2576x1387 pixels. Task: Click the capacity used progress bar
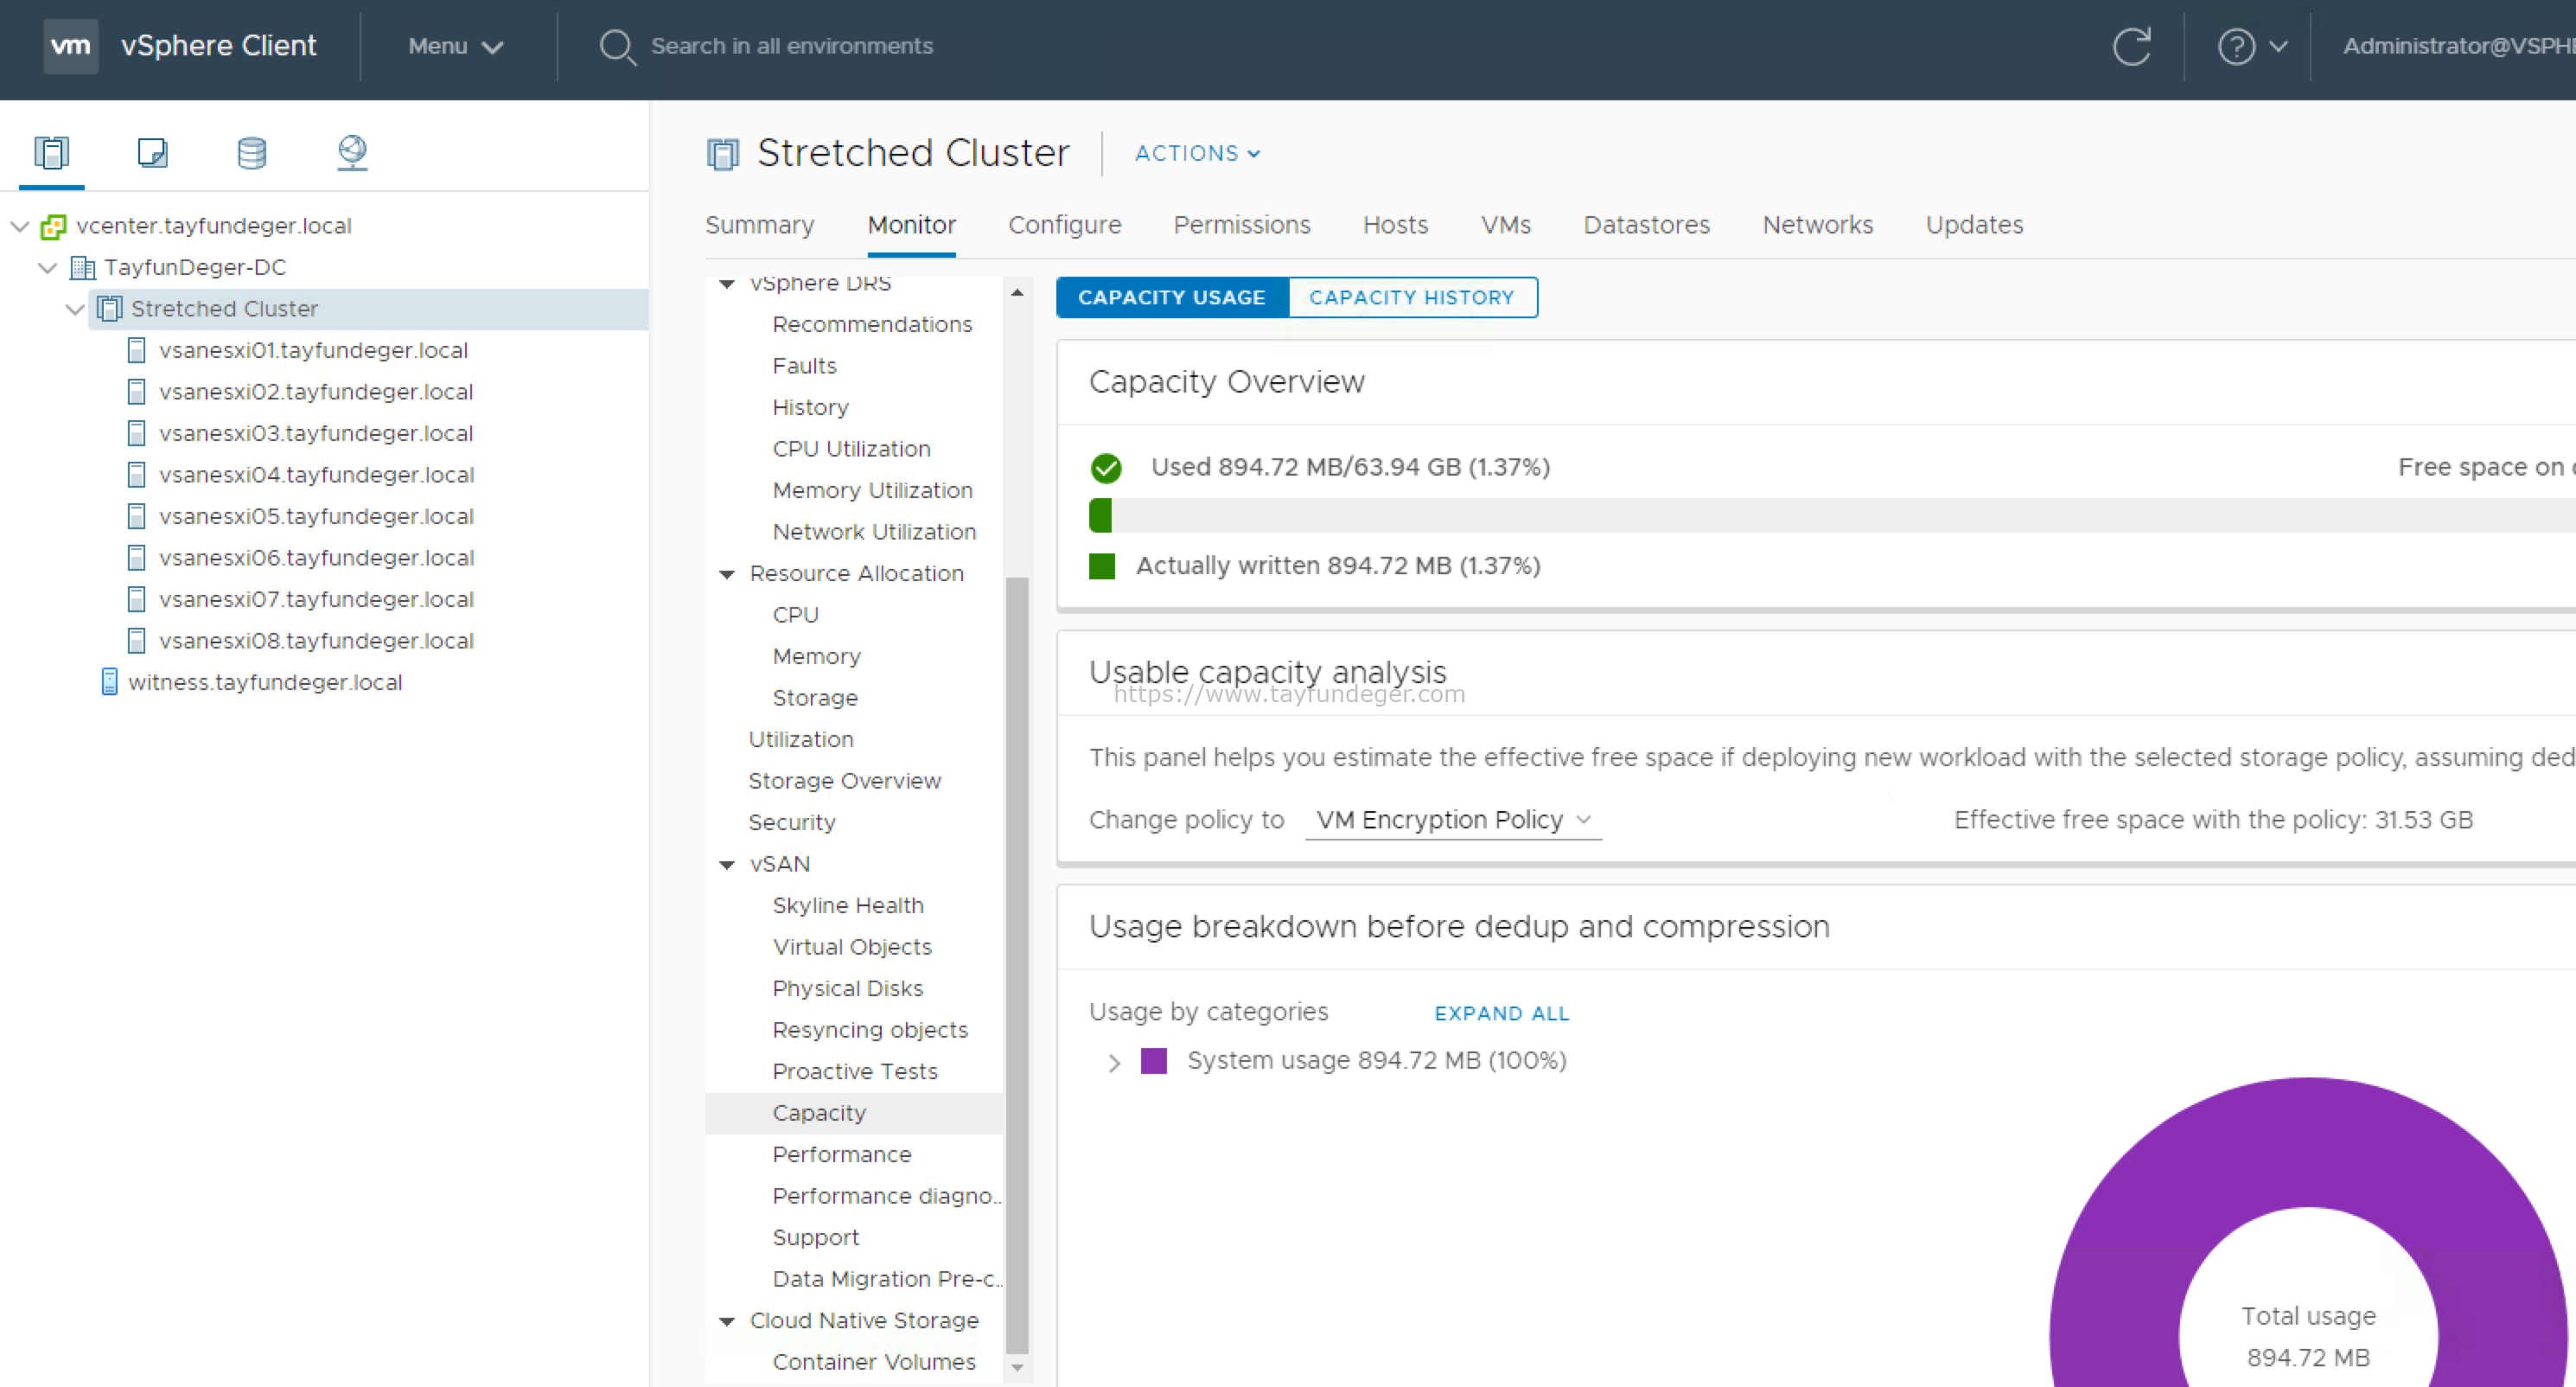click(x=1832, y=516)
